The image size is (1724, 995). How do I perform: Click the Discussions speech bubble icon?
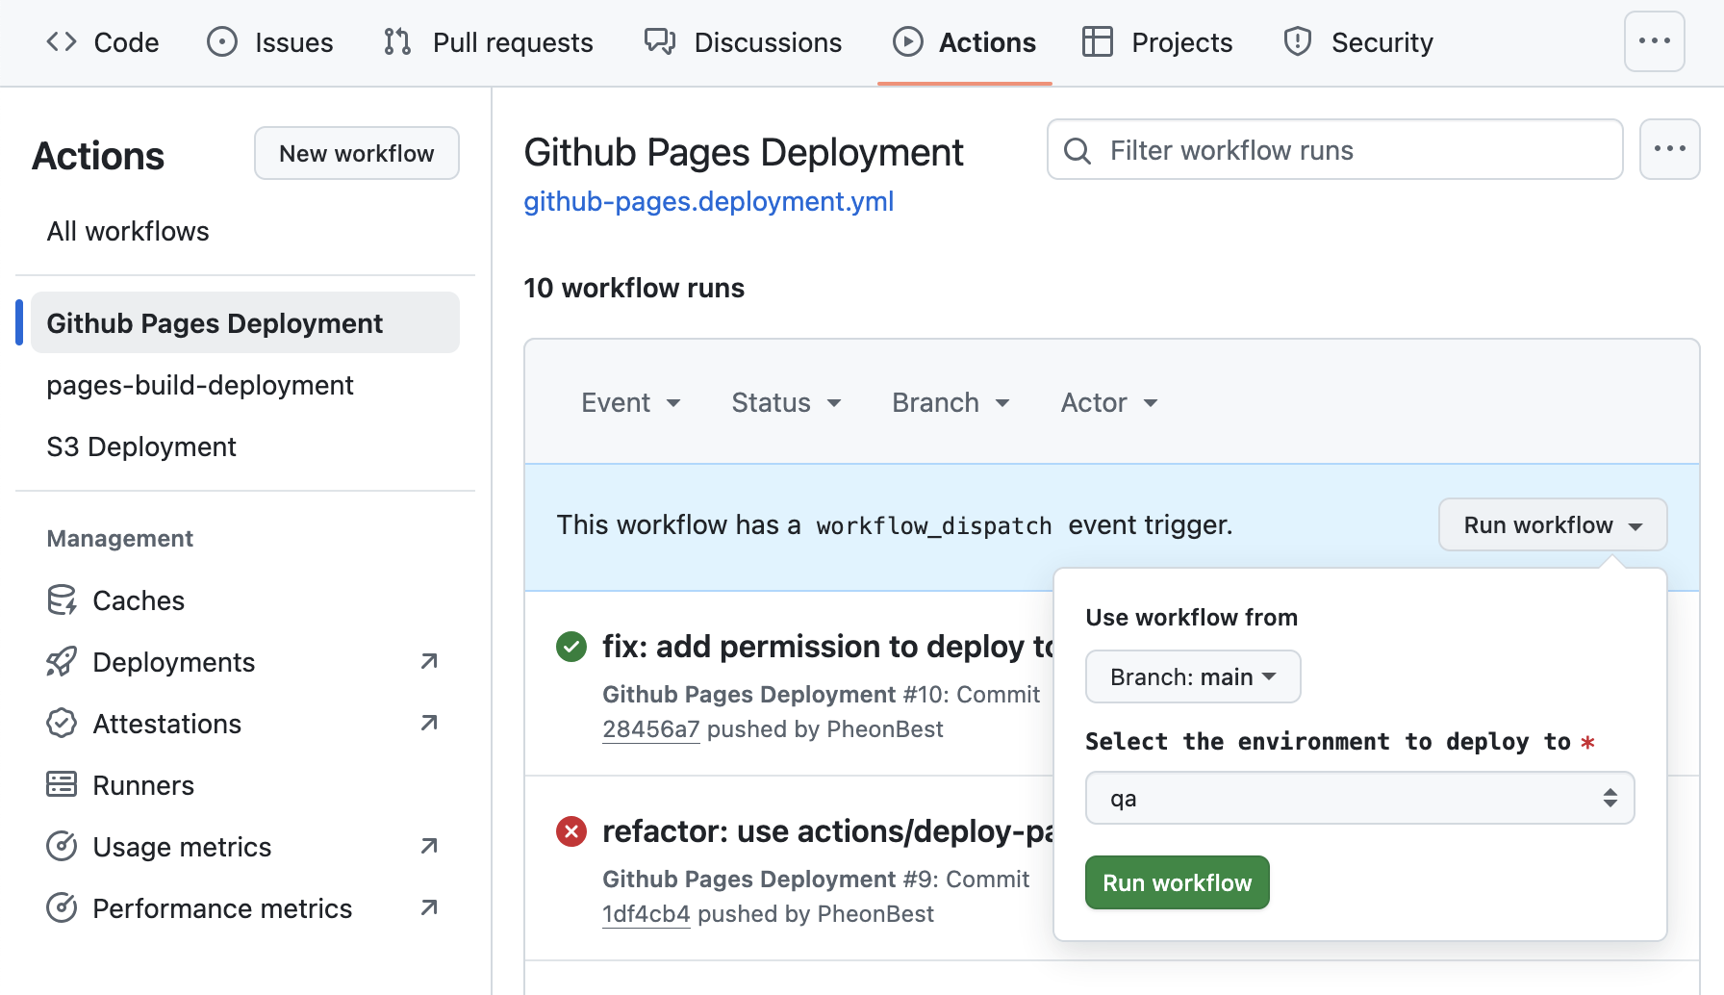660,41
